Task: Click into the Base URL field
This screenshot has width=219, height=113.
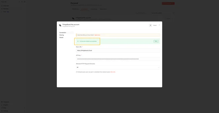Action: (118, 50)
